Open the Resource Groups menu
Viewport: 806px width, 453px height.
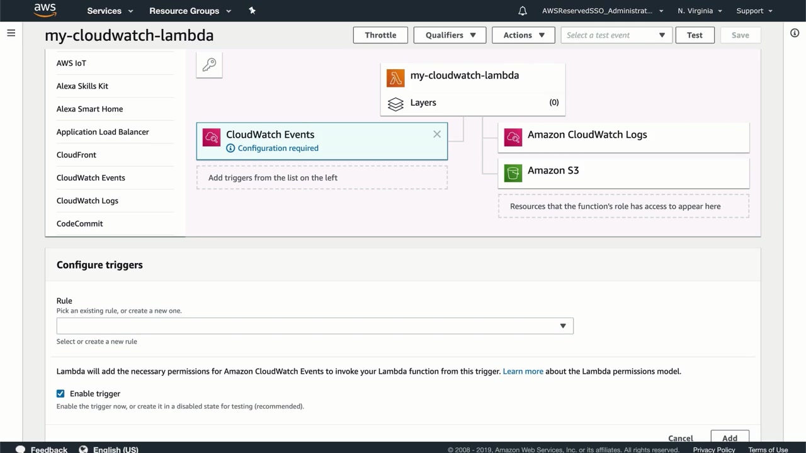pyautogui.click(x=190, y=11)
